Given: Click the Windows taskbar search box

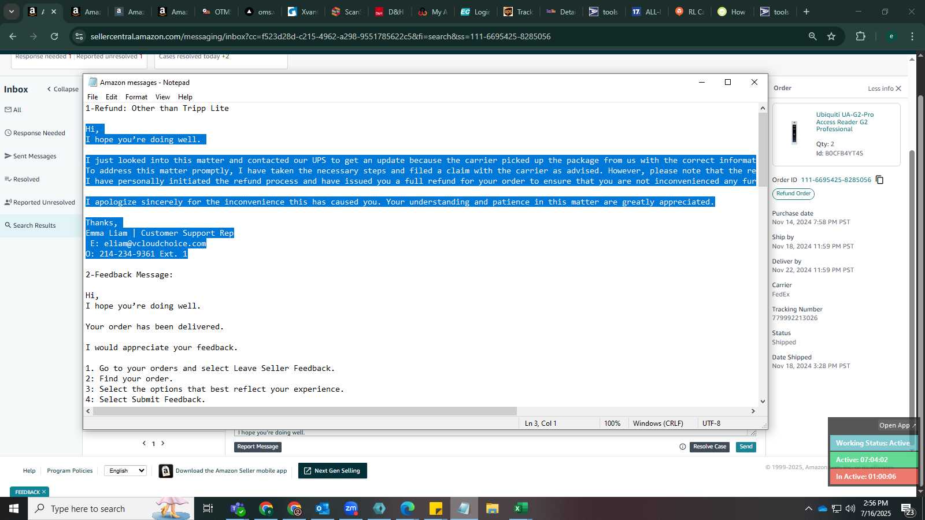Looking at the screenshot, I should [111, 508].
